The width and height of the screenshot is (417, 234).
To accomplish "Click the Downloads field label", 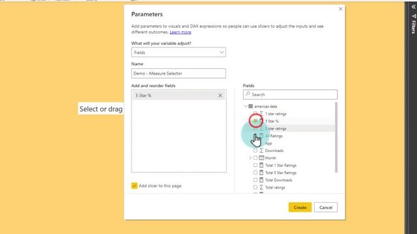I will 274,150.
